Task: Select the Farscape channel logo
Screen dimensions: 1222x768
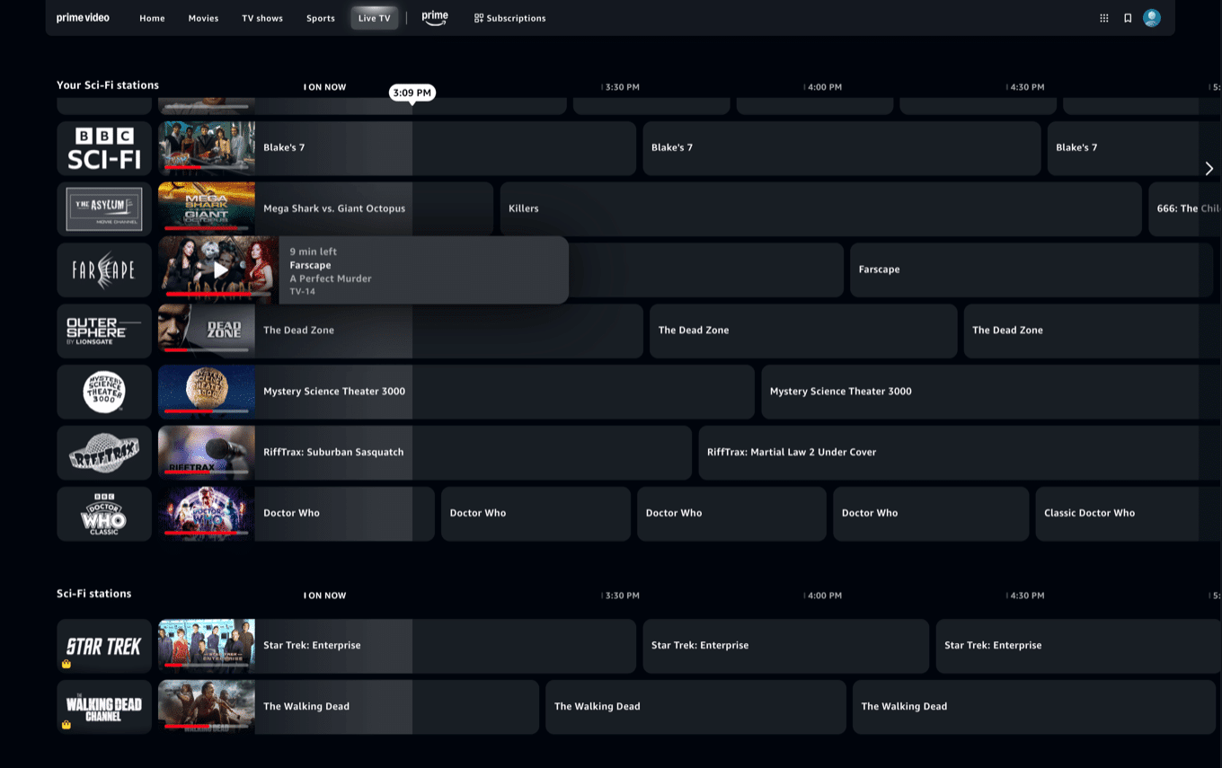Action: pyautogui.click(x=104, y=270)
